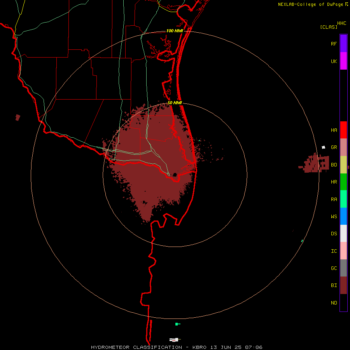This screenshot has width=350, height=350.
Task: Click the RF legend label
Action: pyautogui.click(x=334, y=44)
